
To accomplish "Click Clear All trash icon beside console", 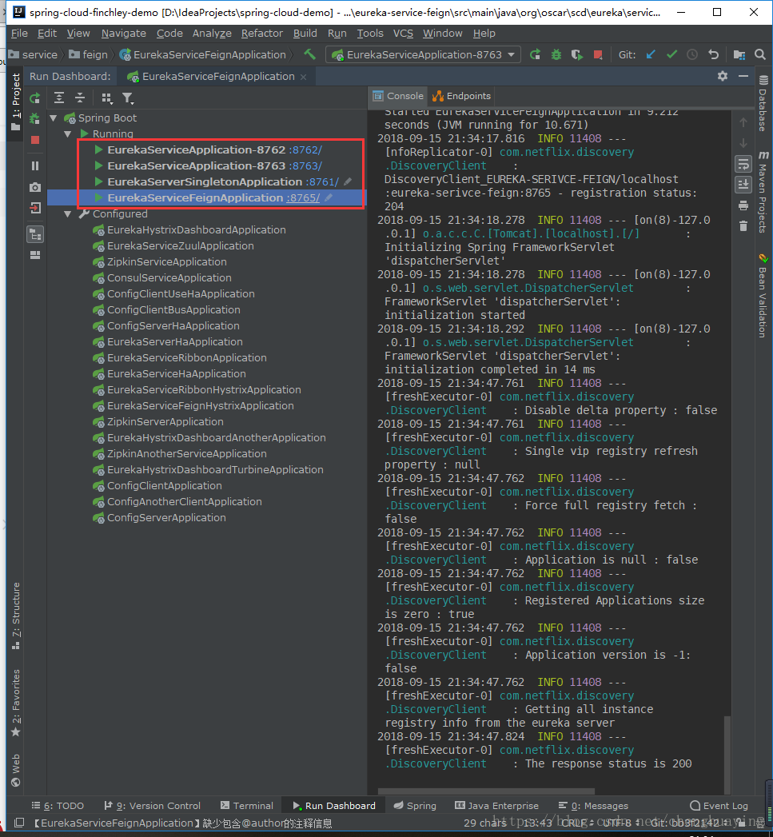I will (x=743, y=226).
